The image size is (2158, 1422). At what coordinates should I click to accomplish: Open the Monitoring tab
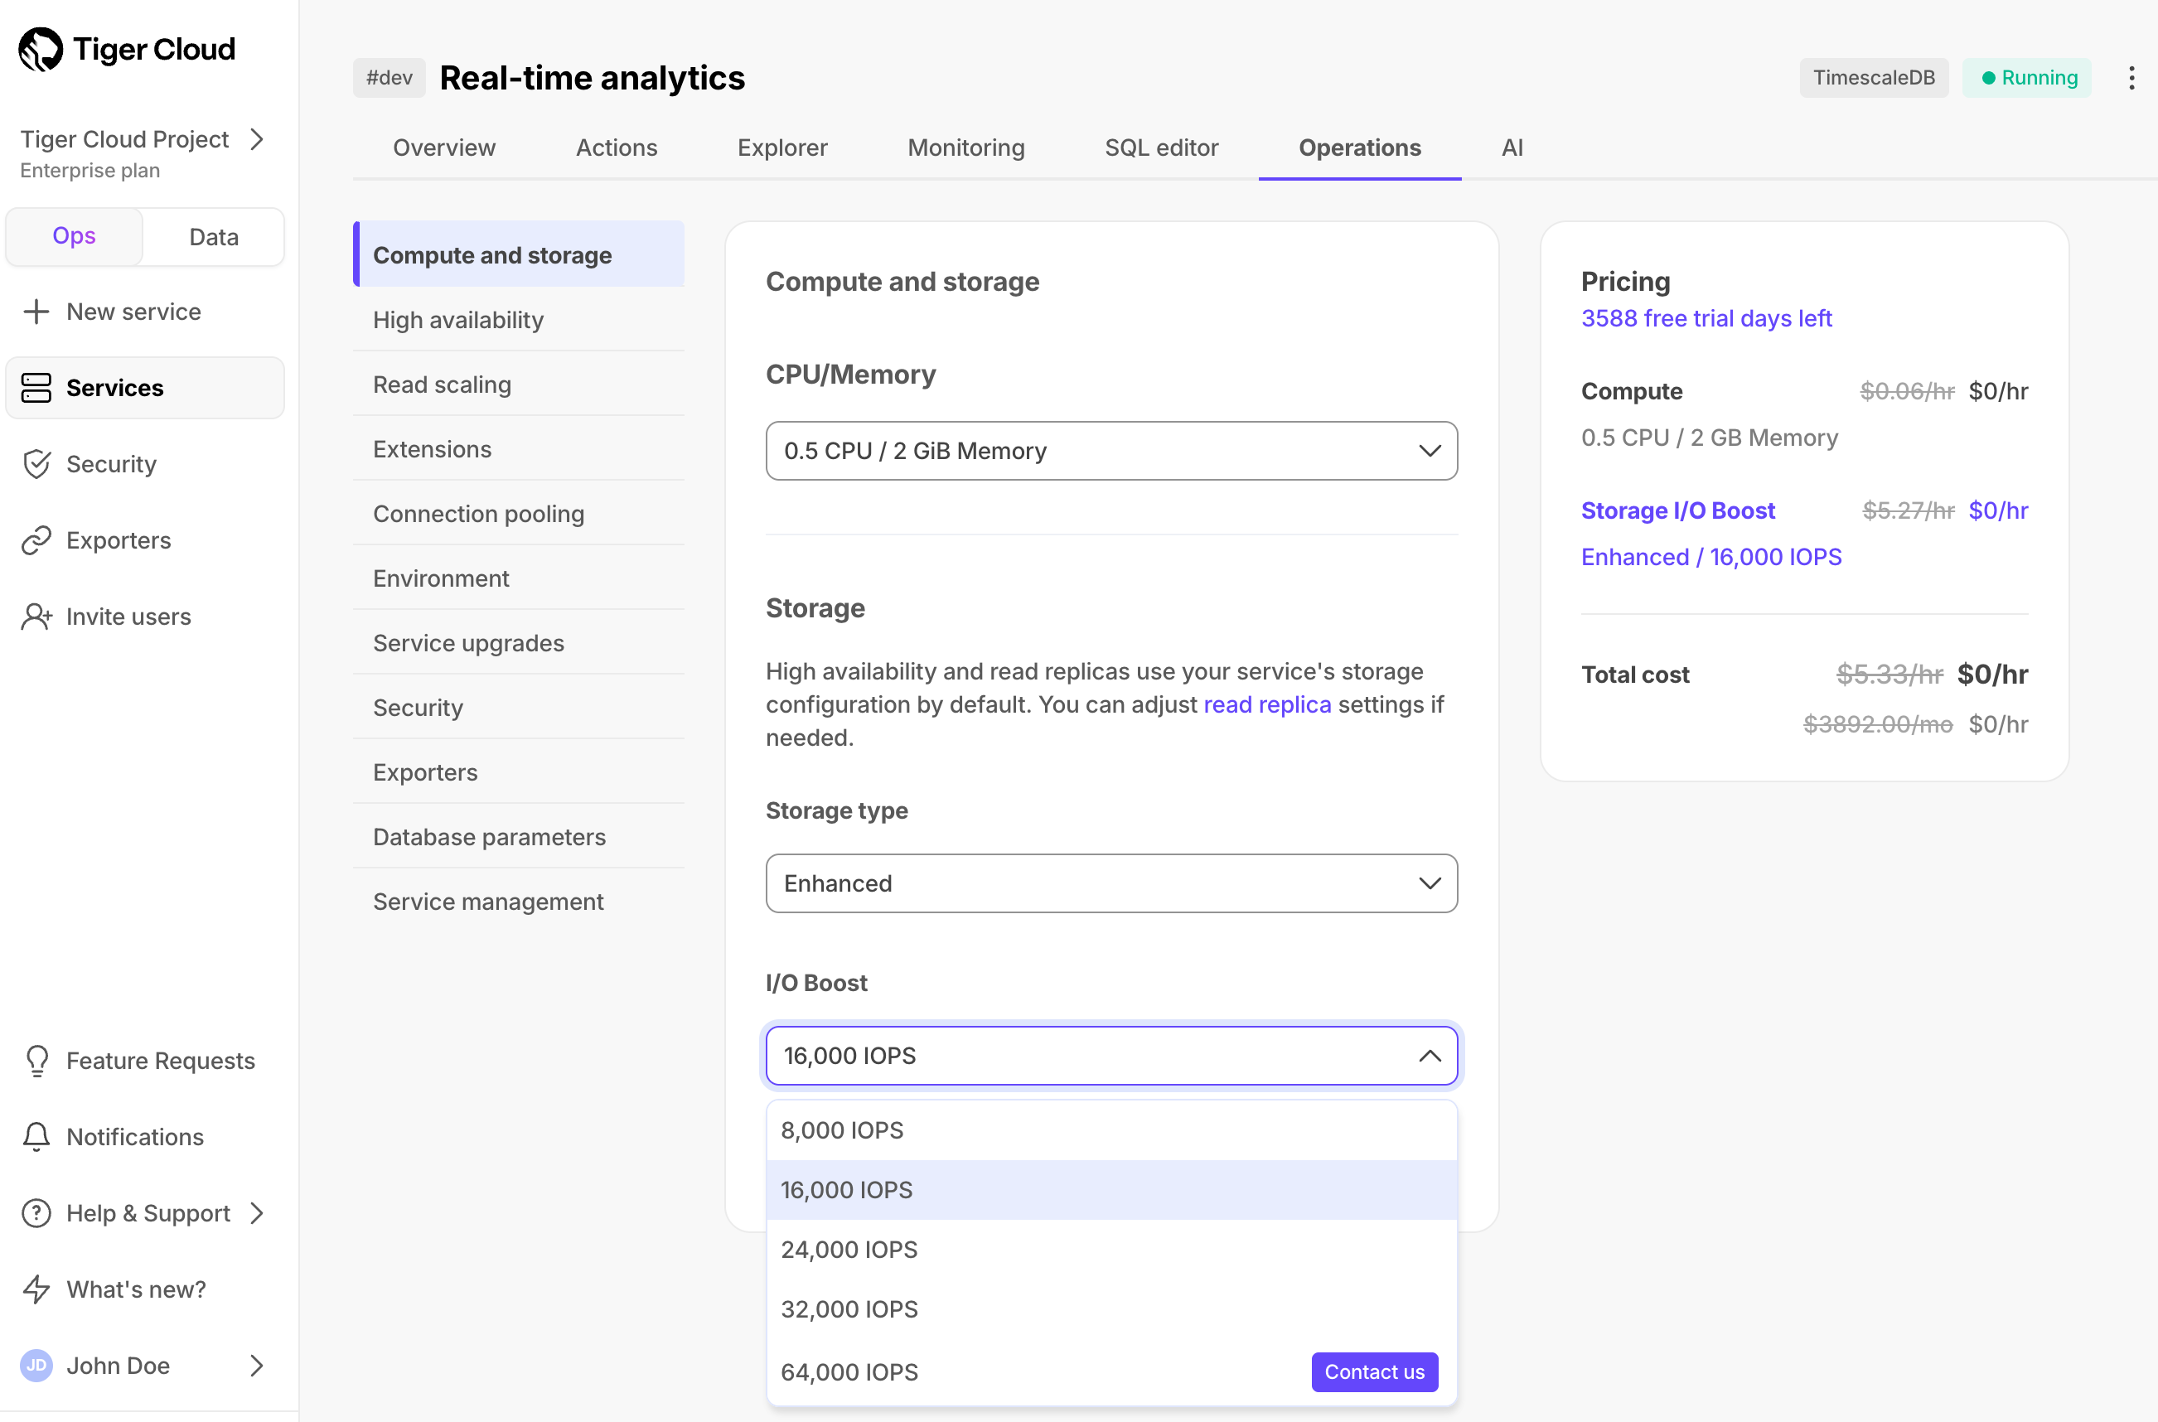[x=965, y=148]
